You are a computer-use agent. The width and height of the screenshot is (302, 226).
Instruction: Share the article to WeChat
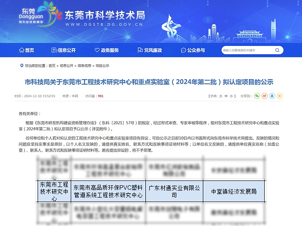(257, 96)
